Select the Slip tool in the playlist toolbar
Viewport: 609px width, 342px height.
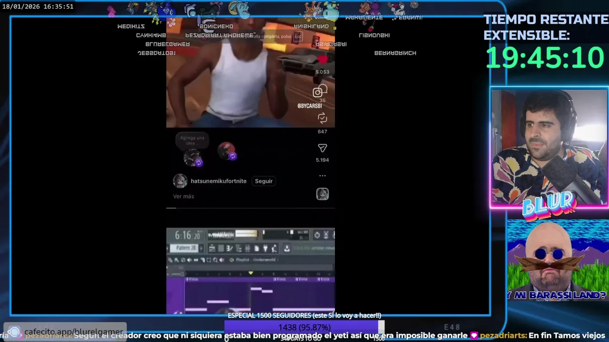pos(196,260)
